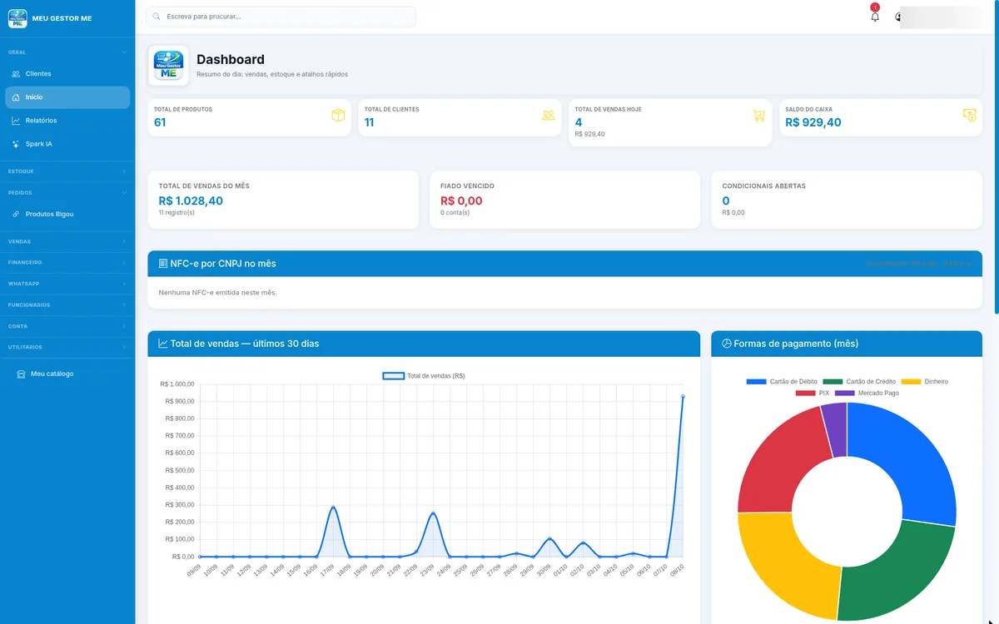Click the "R$ 1.028,40" monthly sales value
Screen dimensions: 999x624
point(191,201)
